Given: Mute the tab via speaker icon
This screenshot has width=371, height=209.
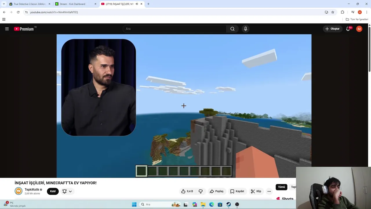Looking at the screenshot, I should [137, 4].
